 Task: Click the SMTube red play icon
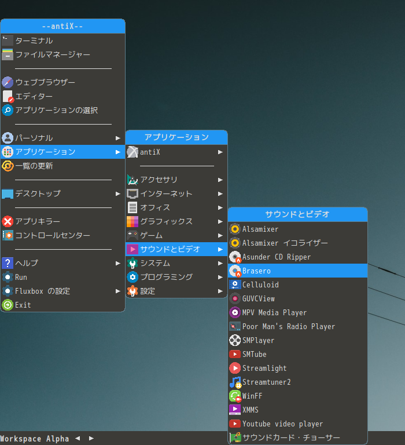point(235,354)
